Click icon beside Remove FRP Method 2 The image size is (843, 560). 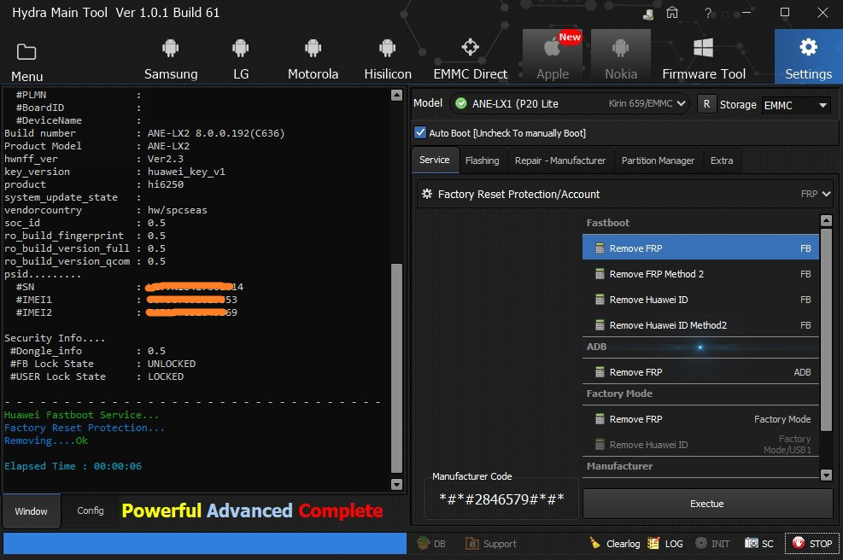pyautogui.click(x=600, y=274)
